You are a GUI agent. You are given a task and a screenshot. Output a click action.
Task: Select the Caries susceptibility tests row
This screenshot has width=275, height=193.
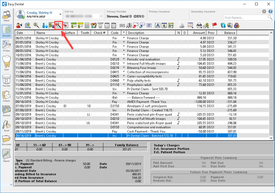(126, 76)
